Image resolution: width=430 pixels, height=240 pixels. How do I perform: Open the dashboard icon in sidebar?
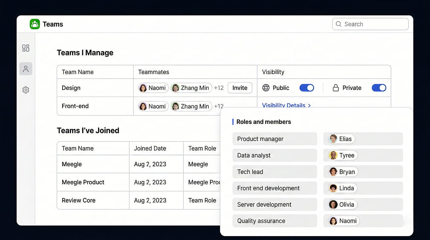click(26, 48)
